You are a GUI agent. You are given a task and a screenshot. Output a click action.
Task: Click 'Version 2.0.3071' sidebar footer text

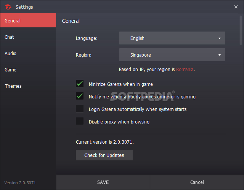coord(20,183)
